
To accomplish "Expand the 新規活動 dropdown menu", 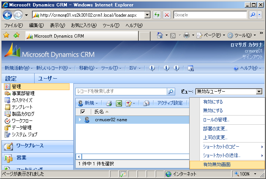I will point(19,68).
